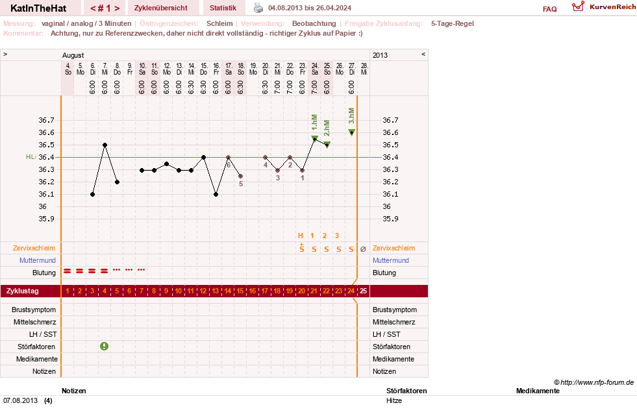The image size is (637, 416).
Task: Click the left Mittelschmerz row label
Action: [x=35, y=322]
